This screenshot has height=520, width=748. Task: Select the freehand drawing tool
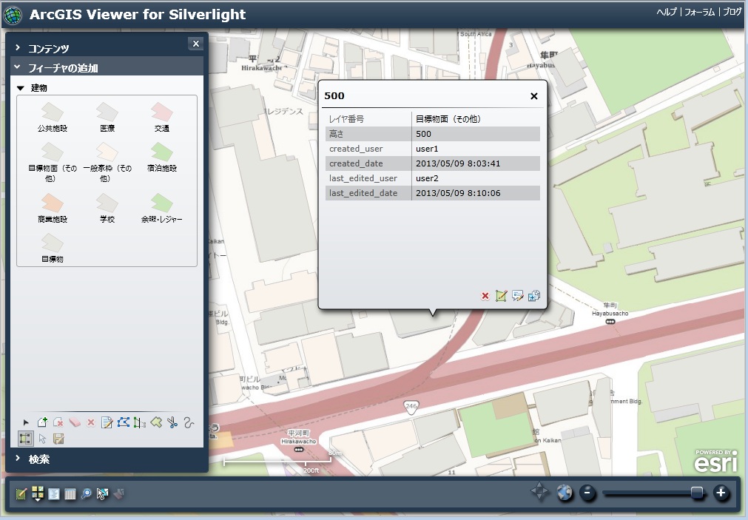click(x=189, y=422)
